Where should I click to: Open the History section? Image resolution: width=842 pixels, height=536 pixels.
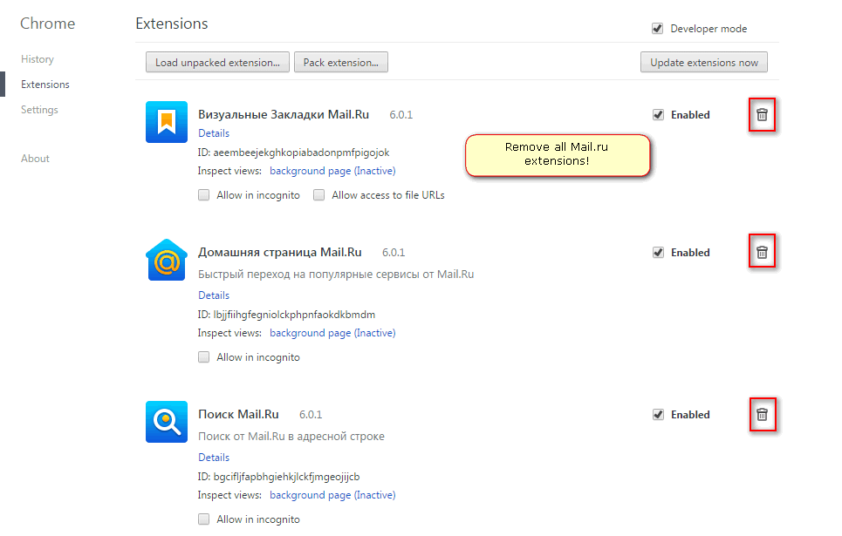(x=38, y=58)
